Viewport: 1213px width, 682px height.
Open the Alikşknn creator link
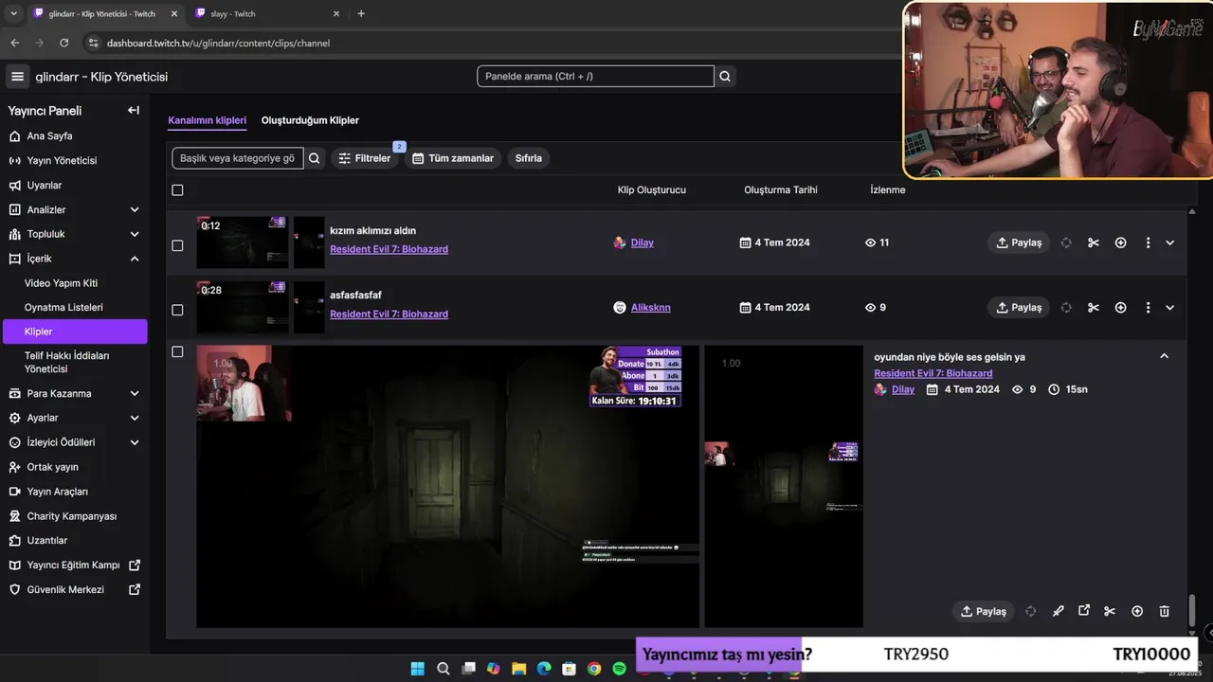[x=650, y=307]
